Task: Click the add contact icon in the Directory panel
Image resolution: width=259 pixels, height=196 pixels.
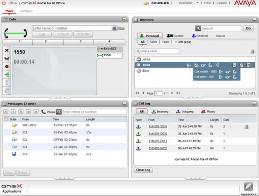Action: tap(253, 52)
